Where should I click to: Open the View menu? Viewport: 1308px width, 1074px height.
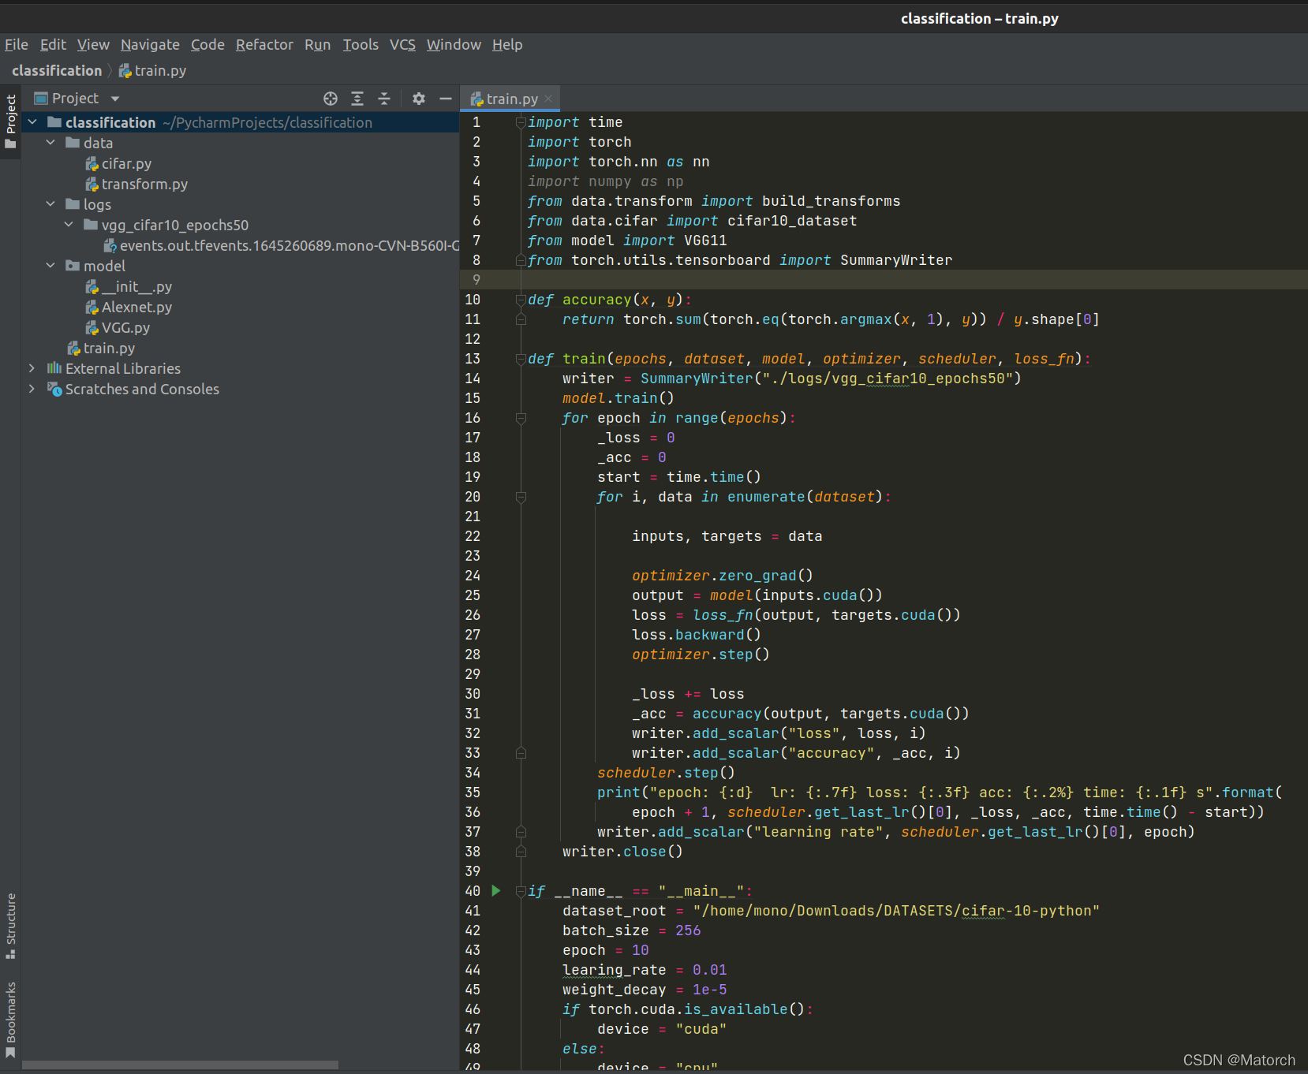tap(93, 45)
